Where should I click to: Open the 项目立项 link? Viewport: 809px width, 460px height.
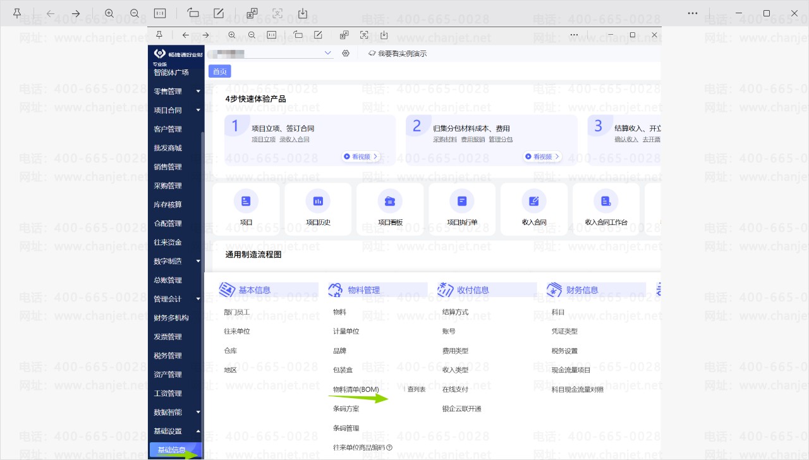264,139
